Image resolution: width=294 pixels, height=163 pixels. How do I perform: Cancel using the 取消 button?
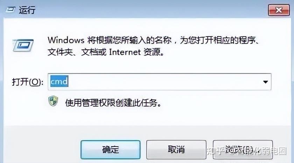[176, 149]
